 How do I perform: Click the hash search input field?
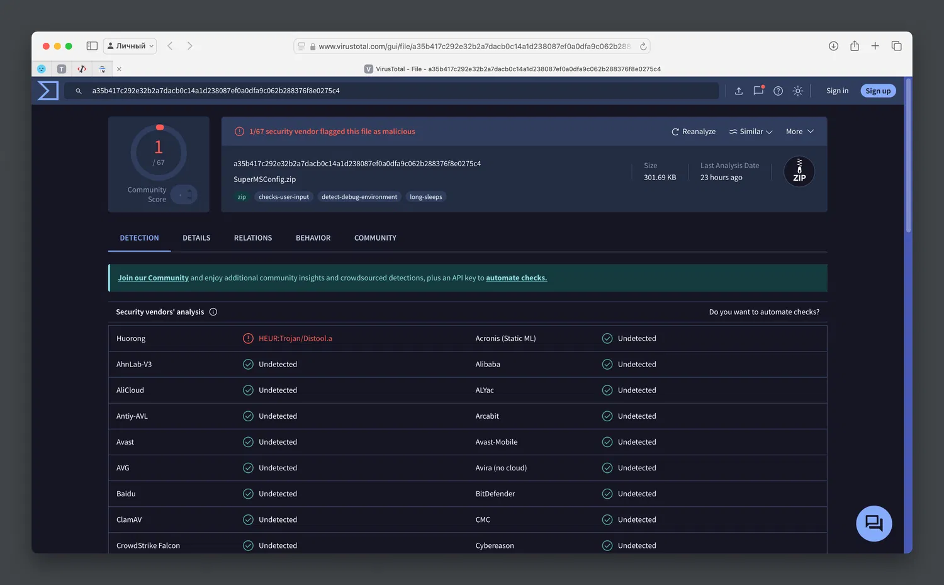pyautogui.click(x=403, y=91)
